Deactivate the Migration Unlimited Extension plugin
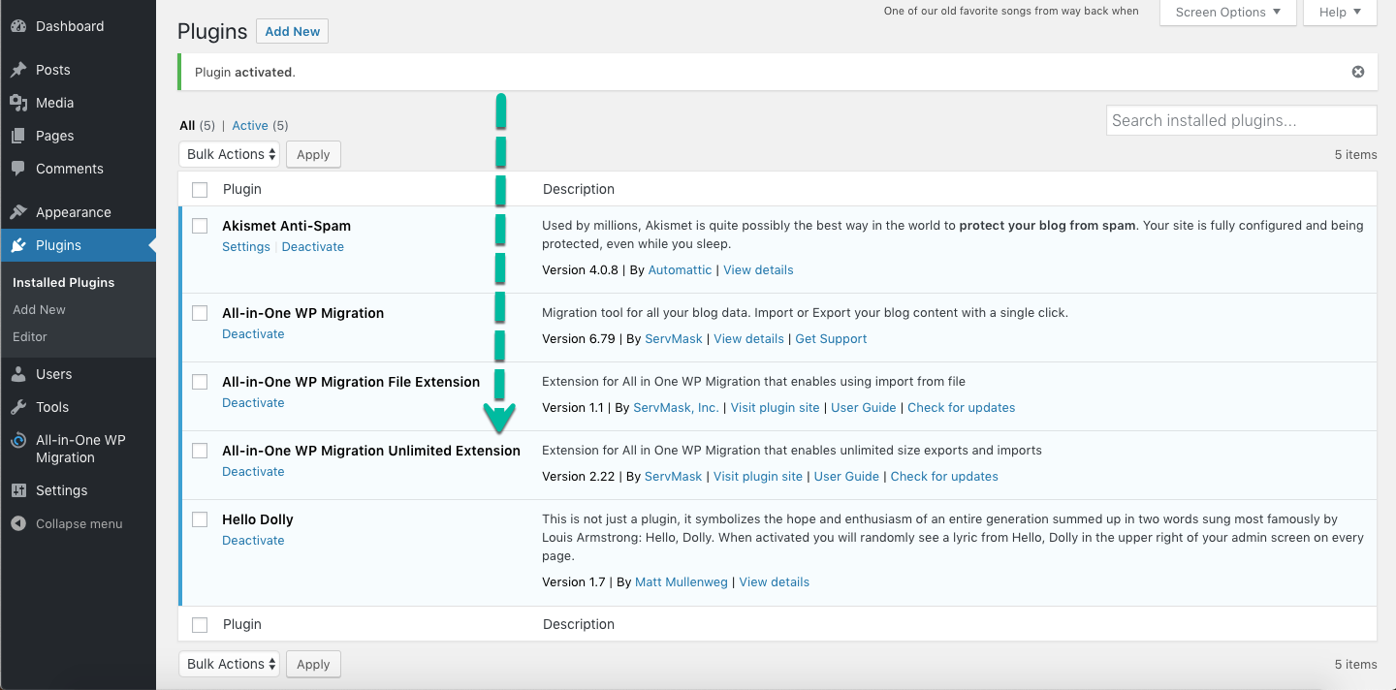This screenshot has width=1396, height=690. 253,471
